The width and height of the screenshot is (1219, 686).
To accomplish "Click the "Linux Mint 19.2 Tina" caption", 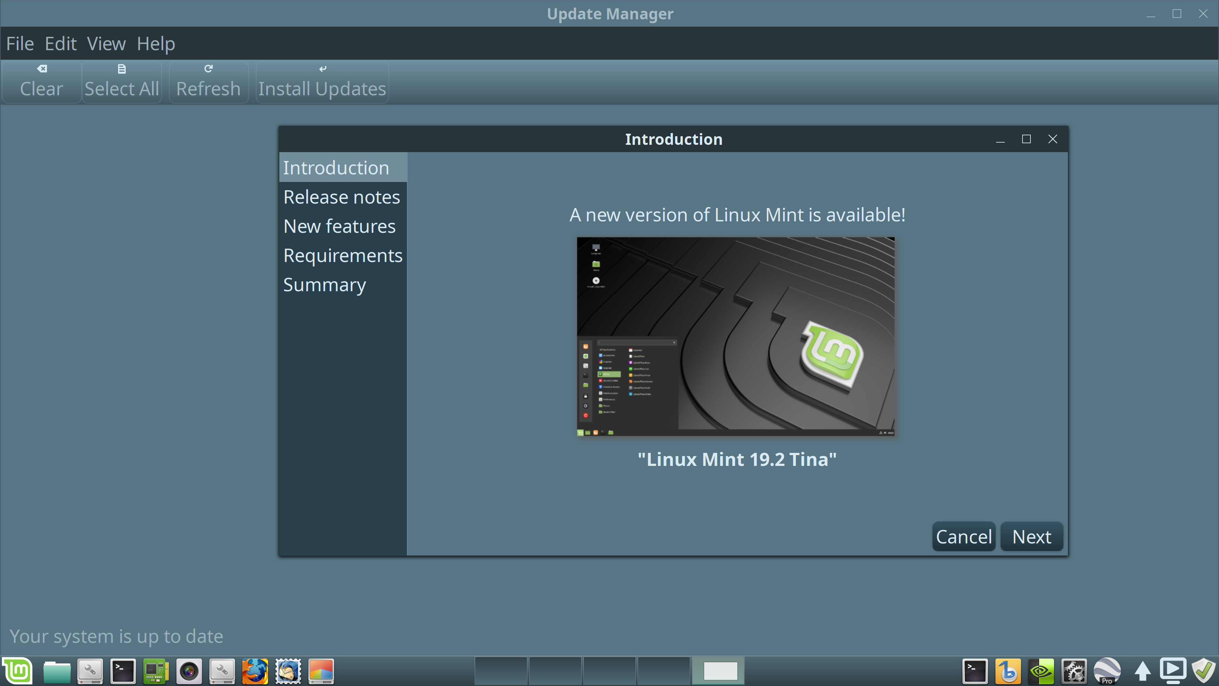I will (737, 459).
